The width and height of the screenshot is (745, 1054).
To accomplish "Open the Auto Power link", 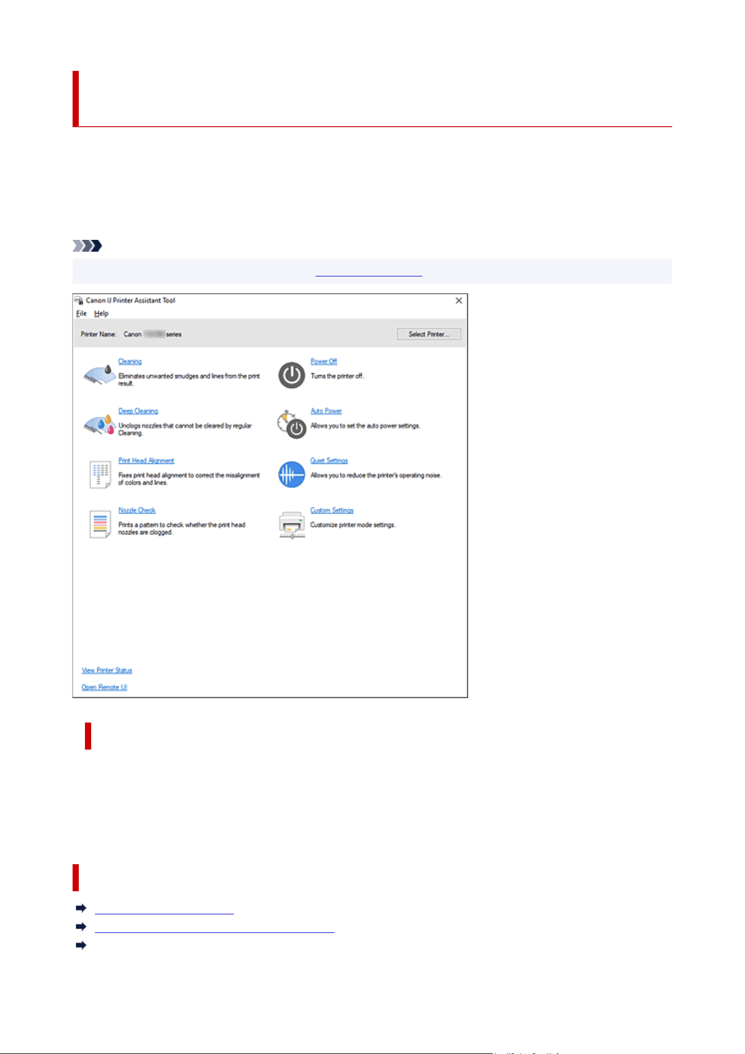I will coord(326,411).
